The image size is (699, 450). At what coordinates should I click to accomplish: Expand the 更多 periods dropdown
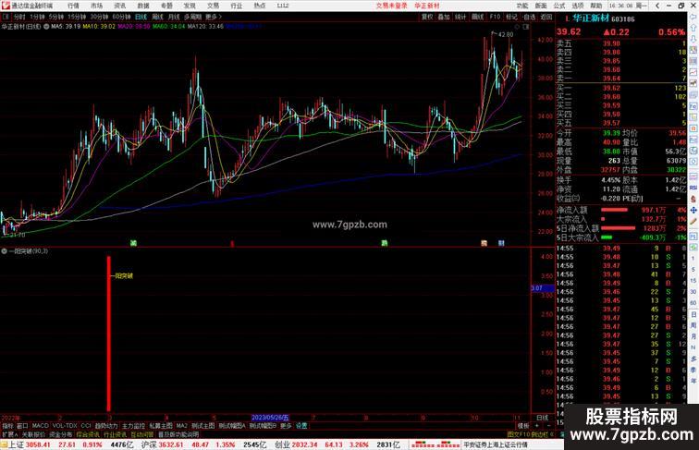213,17
